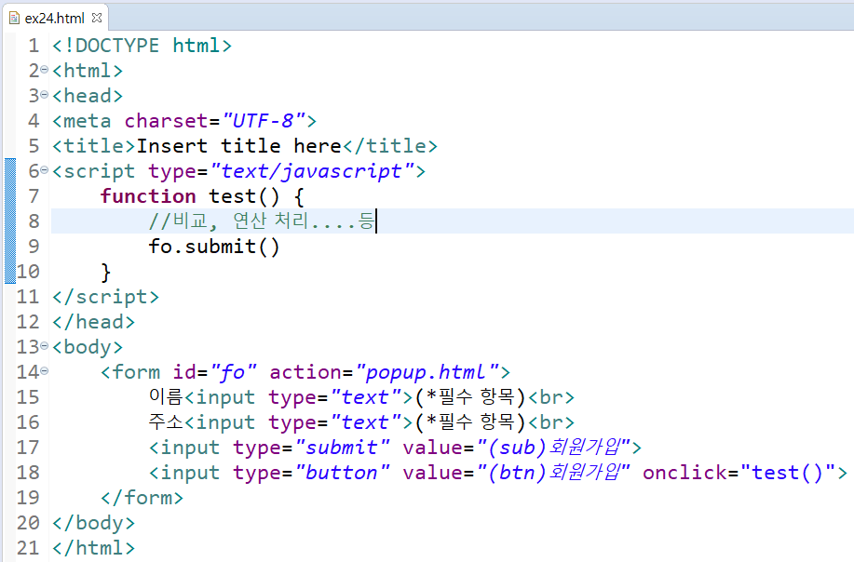Image resolution: width=854 pixels, height=562 pixels.
Task: Click the "UTF-8" charset value
Action: (264, 121)
